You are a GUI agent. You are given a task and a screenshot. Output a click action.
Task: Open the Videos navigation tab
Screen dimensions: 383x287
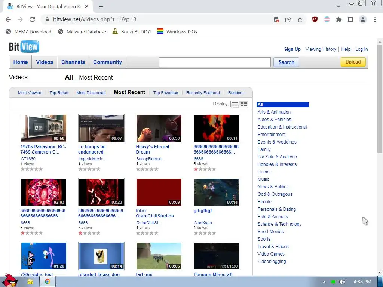(x=45, y=62)
